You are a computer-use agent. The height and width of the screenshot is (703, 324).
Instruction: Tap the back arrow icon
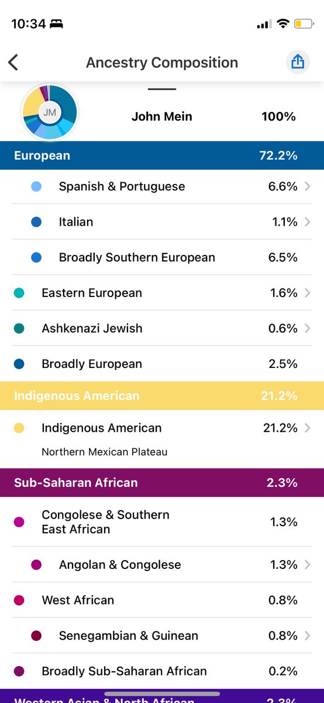coord(13,62)
